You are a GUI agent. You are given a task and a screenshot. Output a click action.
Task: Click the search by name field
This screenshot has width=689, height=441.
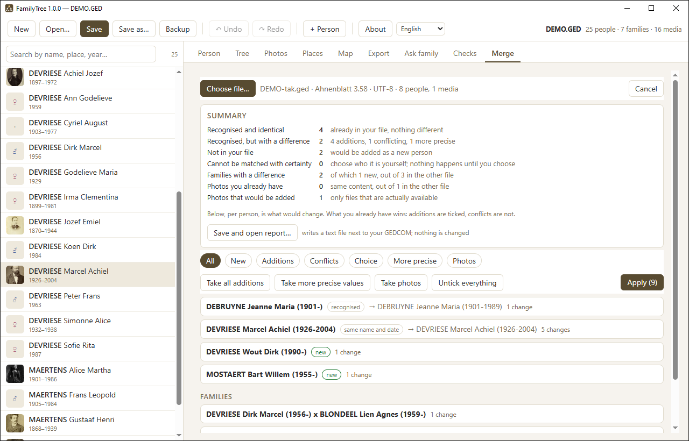[81, 54]
